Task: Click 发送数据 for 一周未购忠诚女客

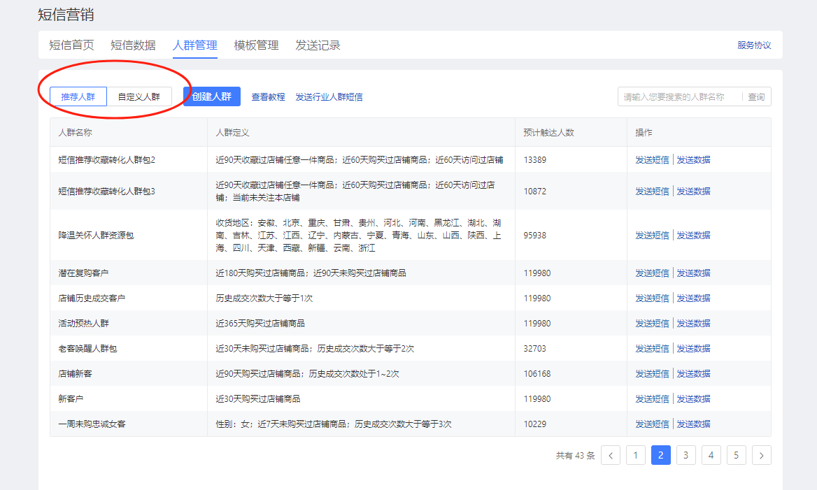Action: [693, 424]
